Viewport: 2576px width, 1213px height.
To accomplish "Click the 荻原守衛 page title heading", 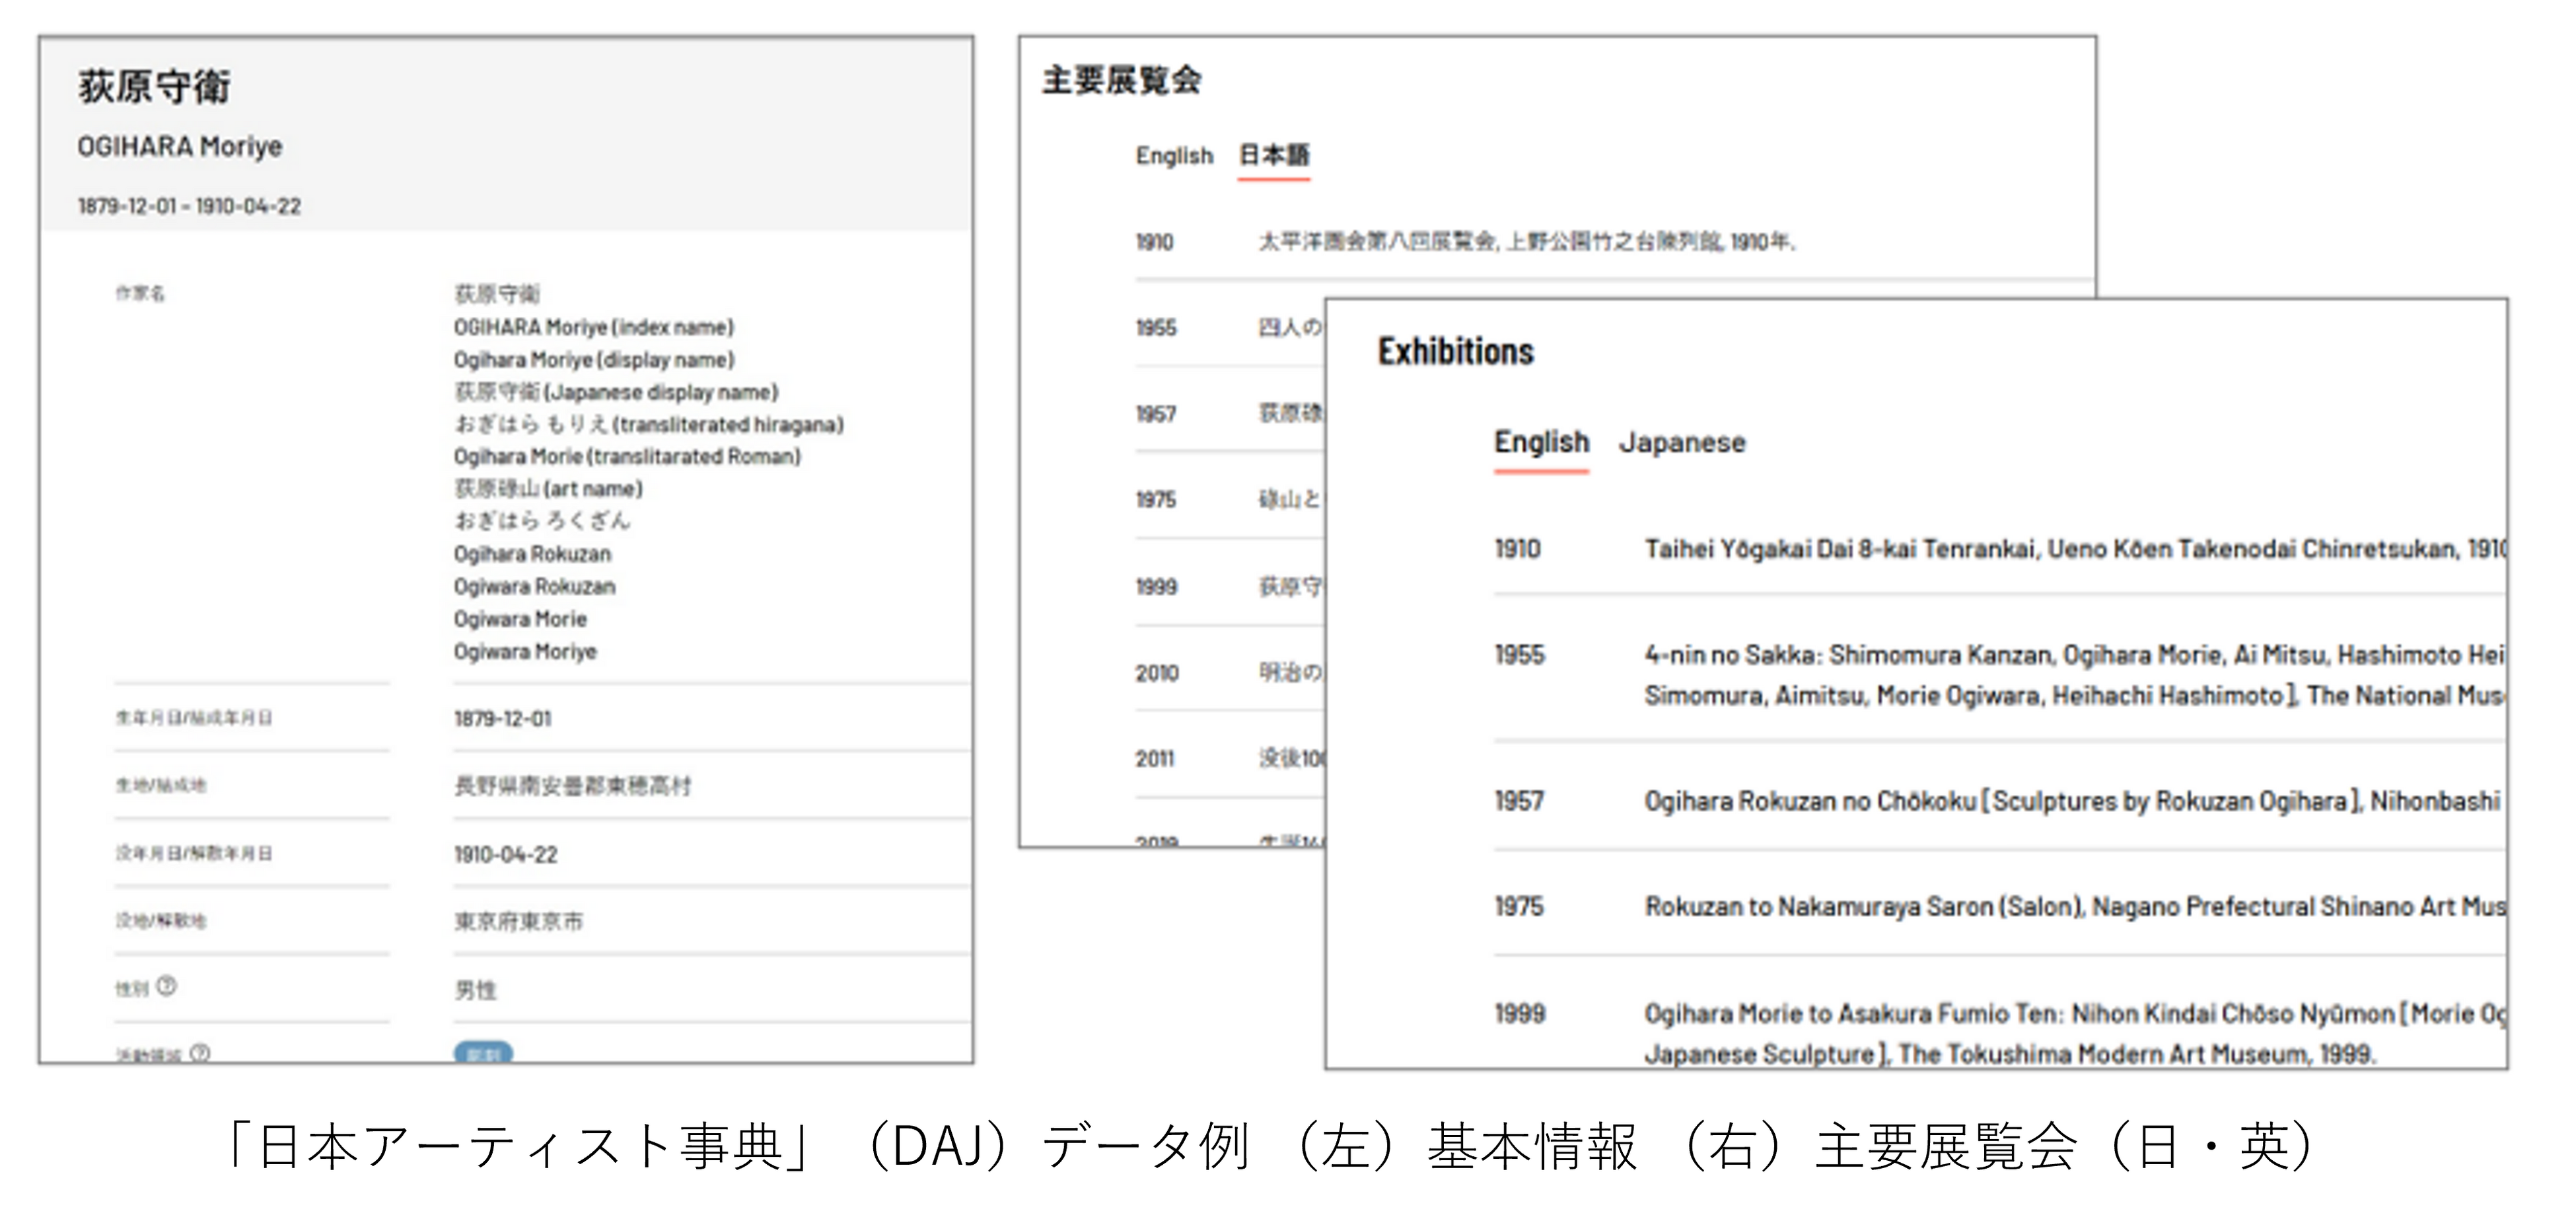I will 155,87.
